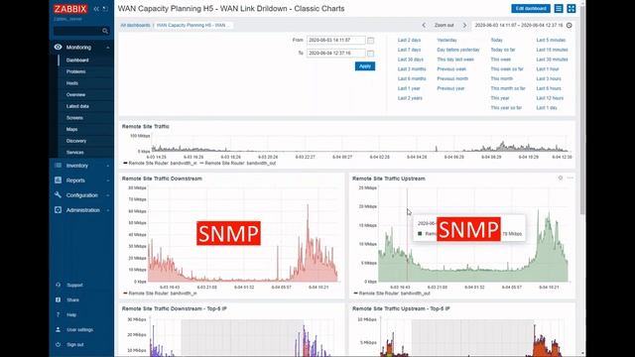The height and width of the screenshot is (357, 635).
Task: Select Last 1 hour range
Action: tap(548, 69)
